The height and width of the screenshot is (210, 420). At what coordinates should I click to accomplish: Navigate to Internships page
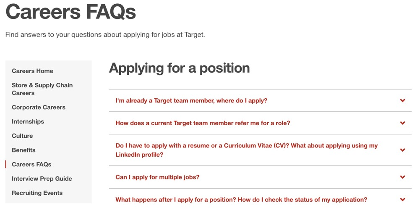tap(28, 121)
